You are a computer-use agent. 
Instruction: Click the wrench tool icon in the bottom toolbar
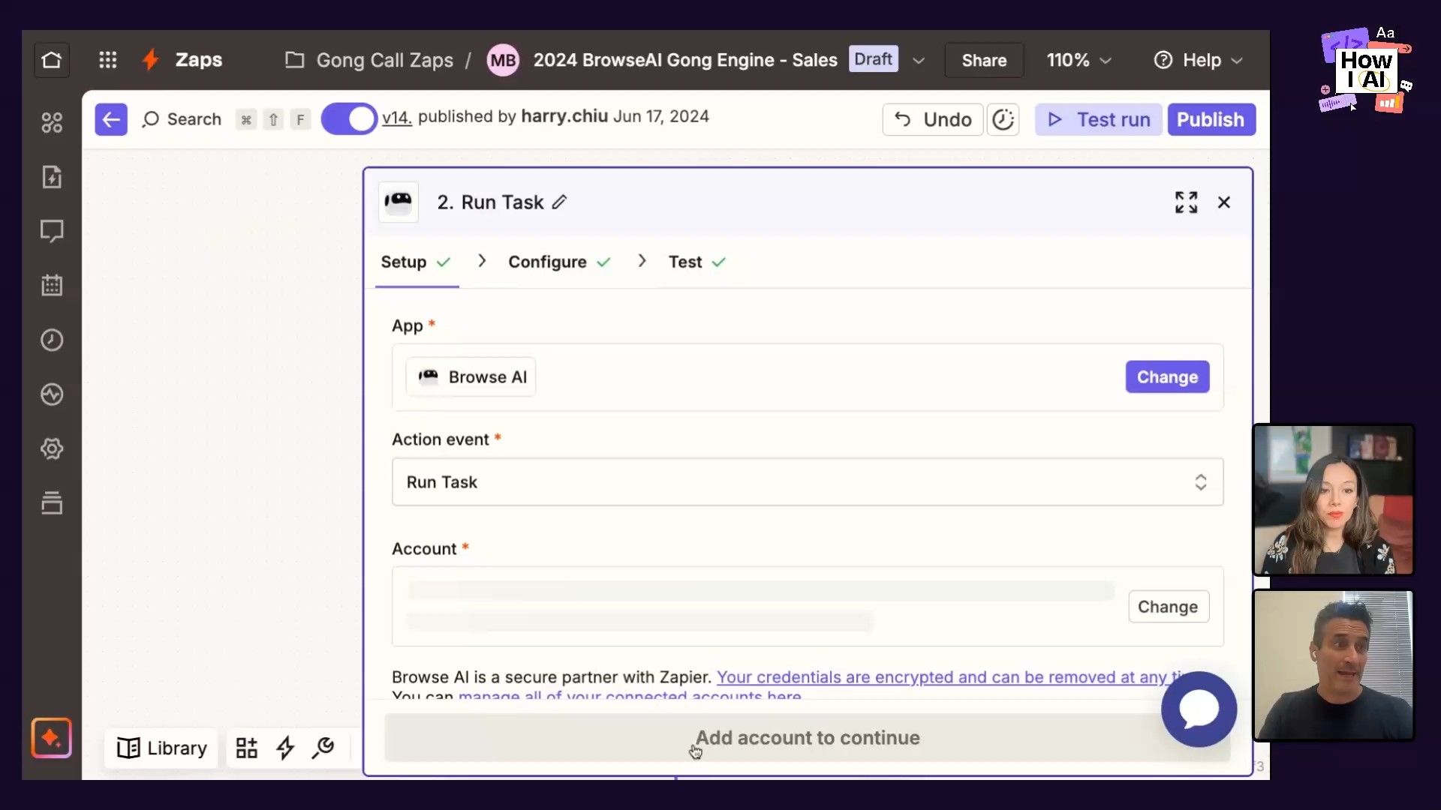pyautogui.click(x=323, y=747)
